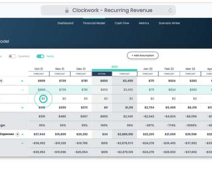This screenshot has width=212, height=176.
Task: Click the -$19,785 cell
Action: tap(81, 143)
